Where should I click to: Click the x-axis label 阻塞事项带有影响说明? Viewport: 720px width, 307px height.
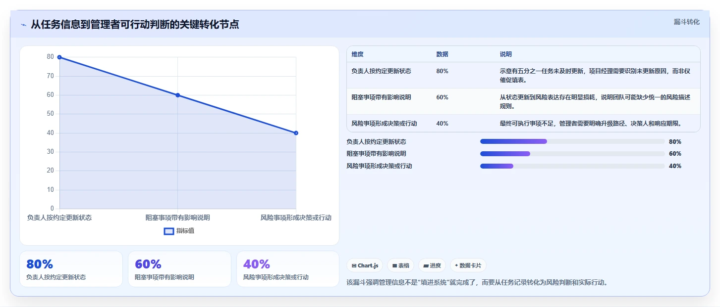point(177,218)
